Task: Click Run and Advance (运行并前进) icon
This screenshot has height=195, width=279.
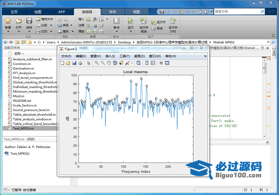Action: (144, 20)
